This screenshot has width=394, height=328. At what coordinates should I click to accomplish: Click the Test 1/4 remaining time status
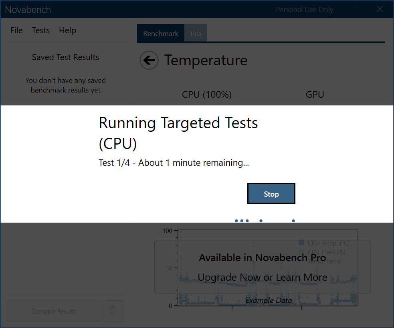pos(174,163)
